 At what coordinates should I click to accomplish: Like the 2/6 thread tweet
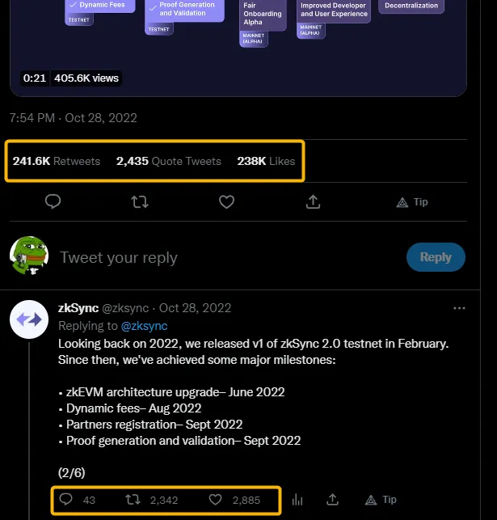pyautogui.click(x=216, y=500)
